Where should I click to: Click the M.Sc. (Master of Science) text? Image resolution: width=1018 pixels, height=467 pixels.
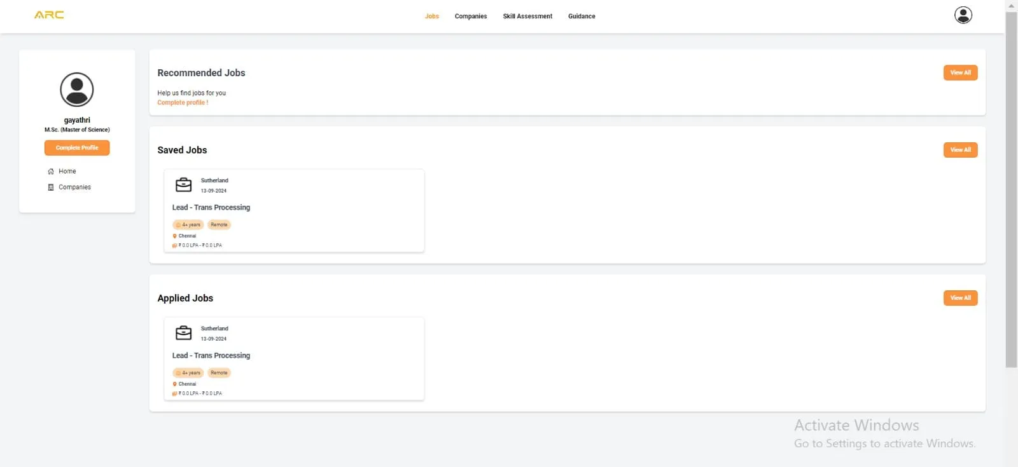click(77, 130)
